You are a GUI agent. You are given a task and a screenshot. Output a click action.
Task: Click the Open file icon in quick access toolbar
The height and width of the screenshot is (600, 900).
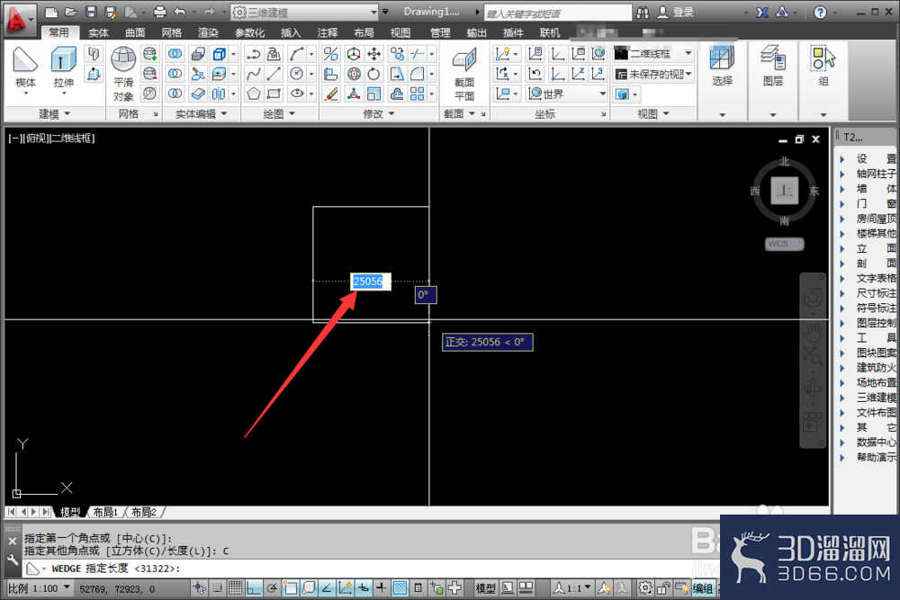[71, 12]
